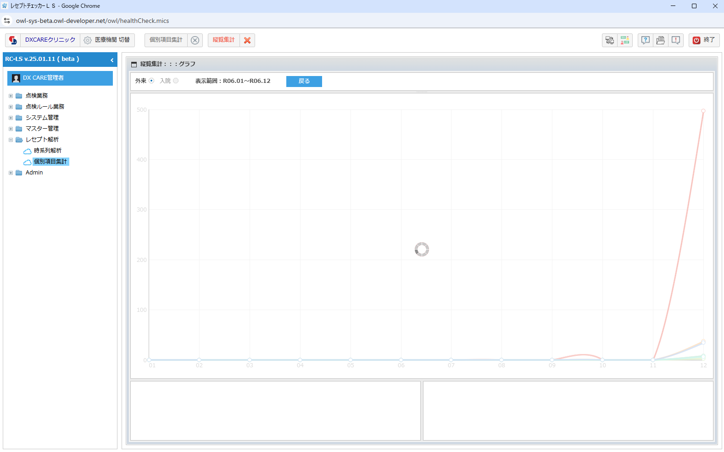Click the DX CARE管理者 user avatar icon
The height and width of the screenshot is (452, 724).
[16, 78]
